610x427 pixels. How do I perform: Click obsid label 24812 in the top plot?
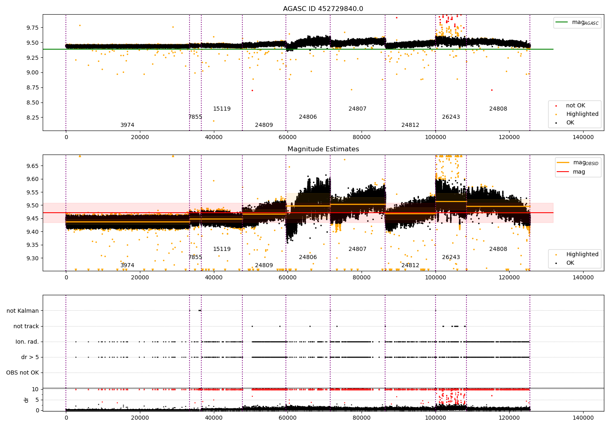(410, 125)
